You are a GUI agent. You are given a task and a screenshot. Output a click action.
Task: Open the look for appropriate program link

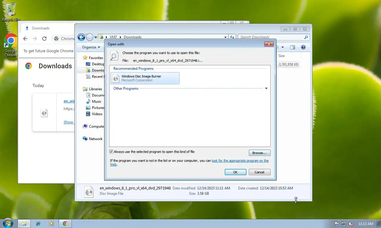pyautogui.click(x=240, y=161)
